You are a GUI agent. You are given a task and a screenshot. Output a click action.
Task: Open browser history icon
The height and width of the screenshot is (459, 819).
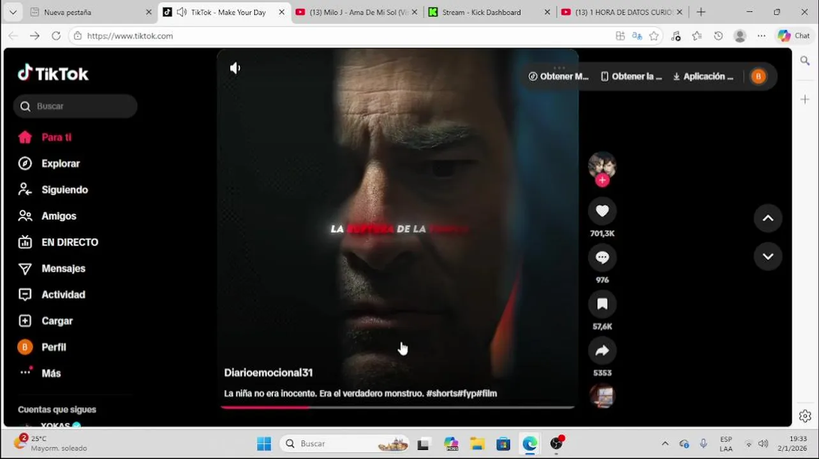[718, 36]
